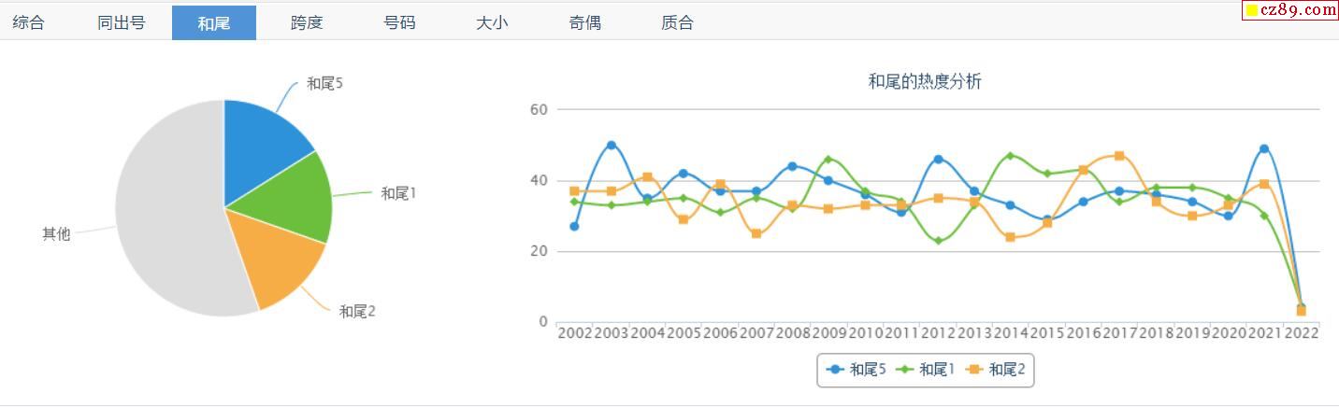This screenshot has width=1339, height=407.
Task: Open the 大小 tab
Action: click(492, 22)
